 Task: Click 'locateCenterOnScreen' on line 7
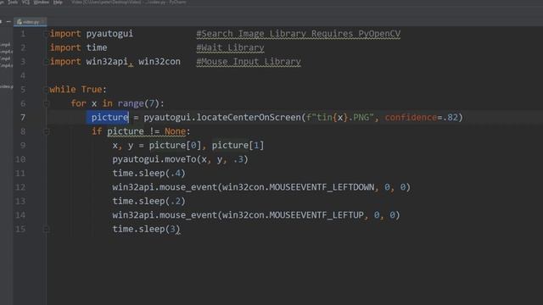[249, 118]
